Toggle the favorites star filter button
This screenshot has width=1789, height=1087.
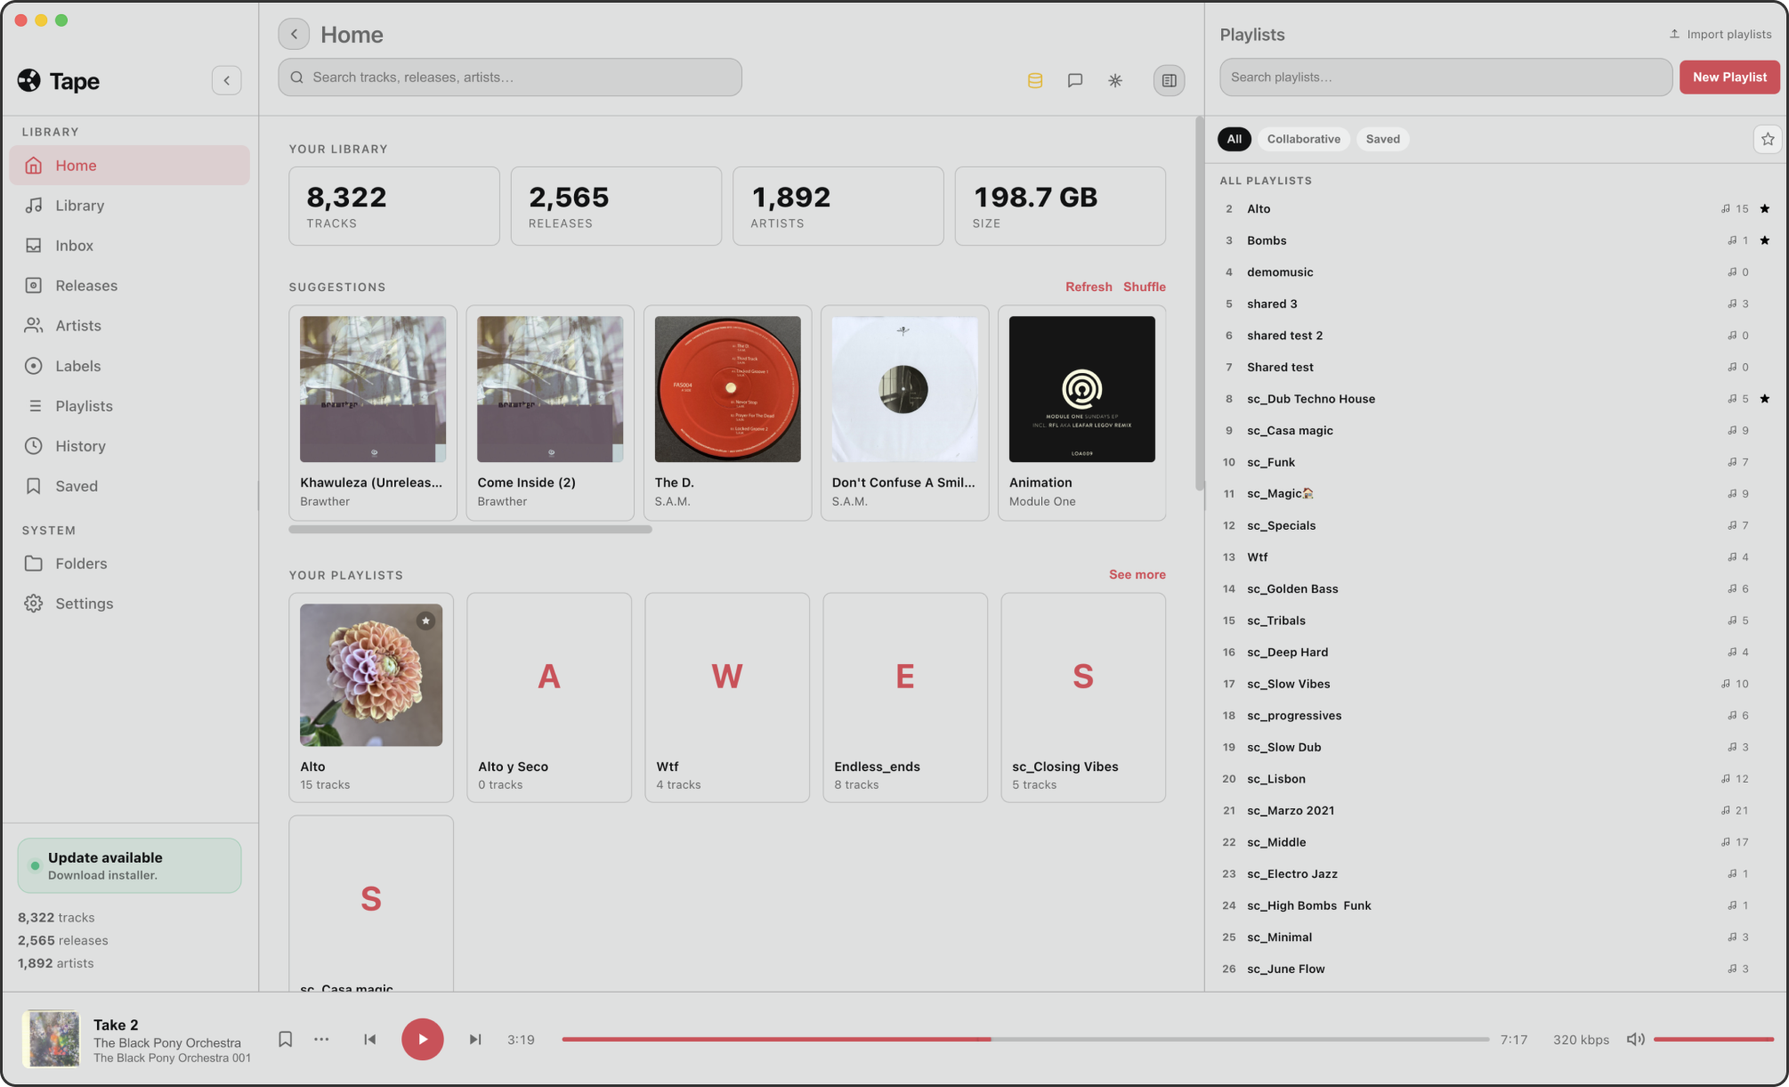[1768, 139]
